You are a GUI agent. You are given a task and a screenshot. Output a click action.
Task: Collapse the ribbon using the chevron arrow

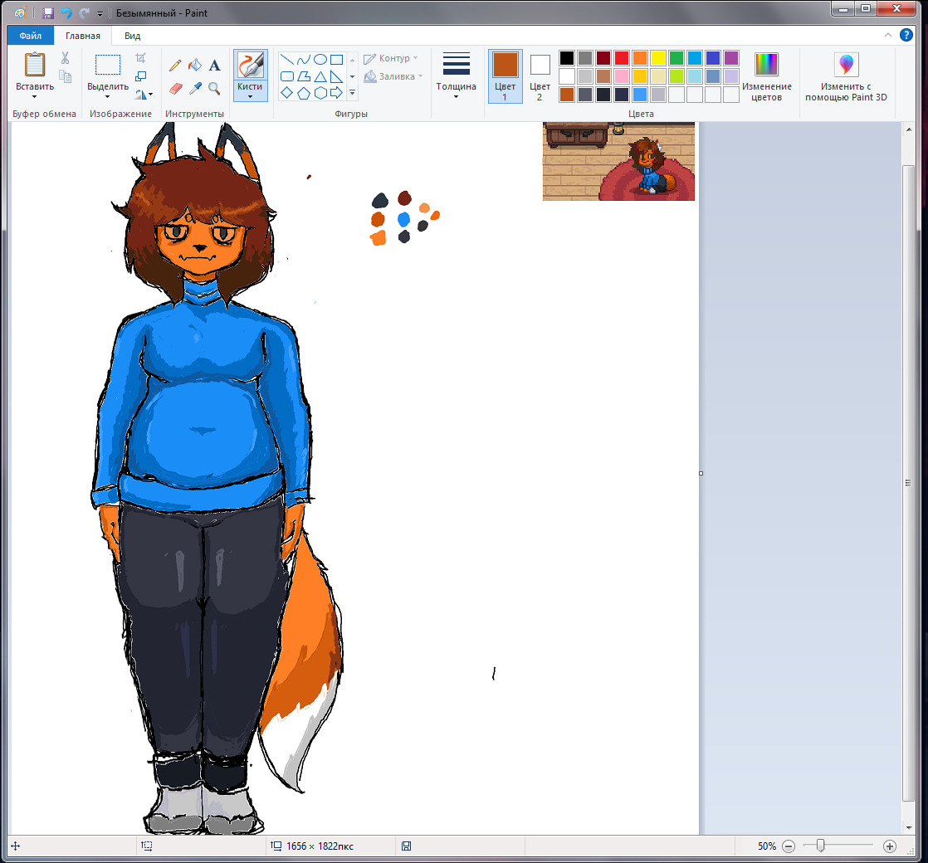(x=888, y=35)
